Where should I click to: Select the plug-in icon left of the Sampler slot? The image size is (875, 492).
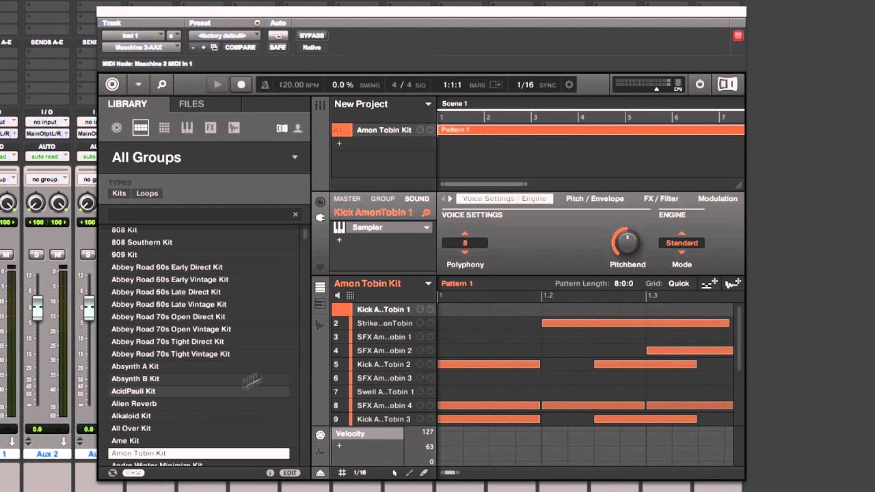(x=320, y=217)
